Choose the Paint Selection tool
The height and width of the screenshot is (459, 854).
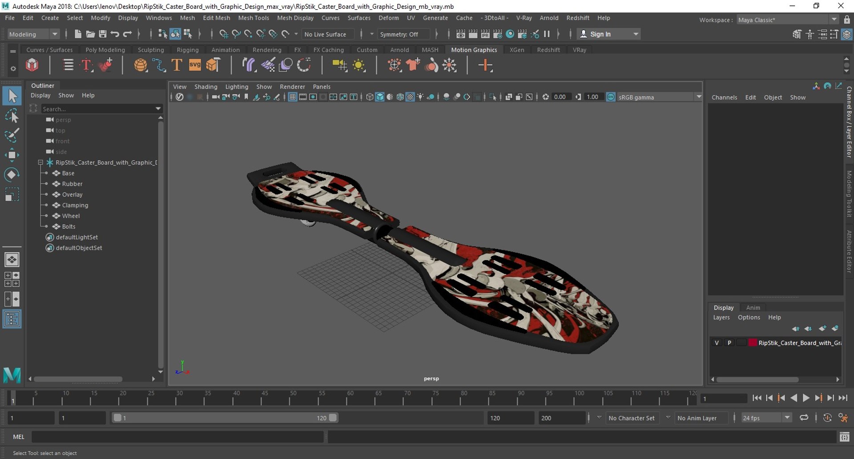coord(12,135)
